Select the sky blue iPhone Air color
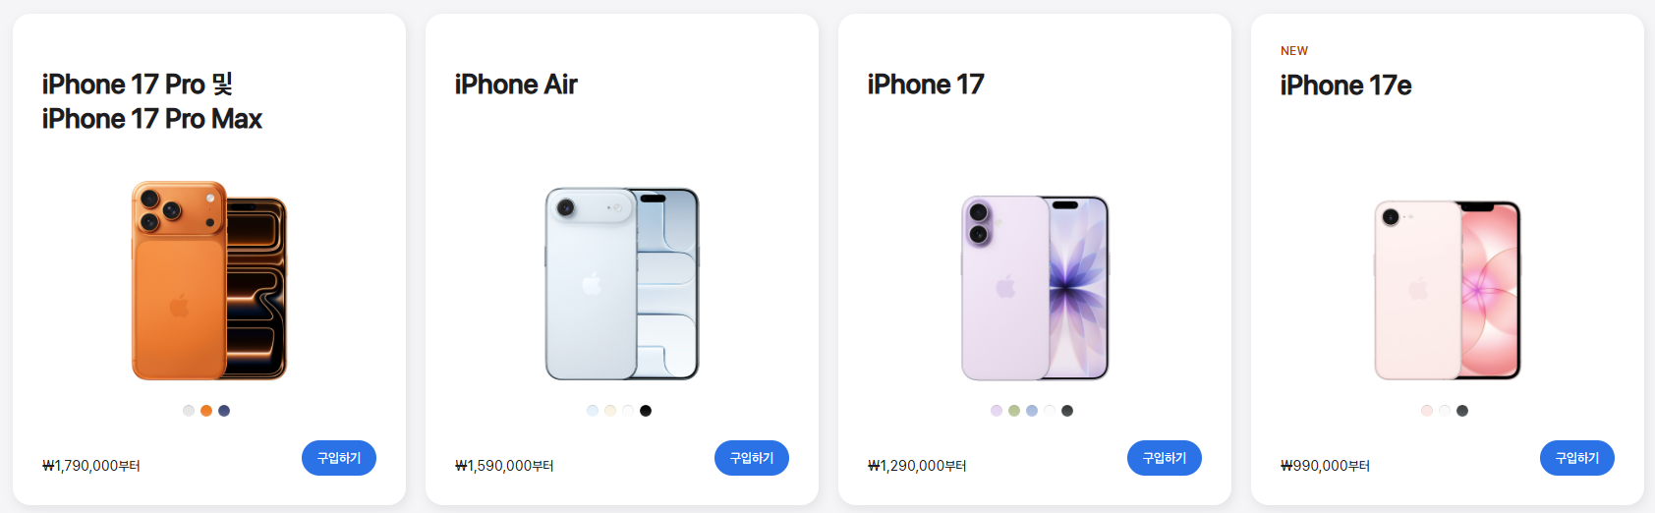 click(x=593, y=411)
